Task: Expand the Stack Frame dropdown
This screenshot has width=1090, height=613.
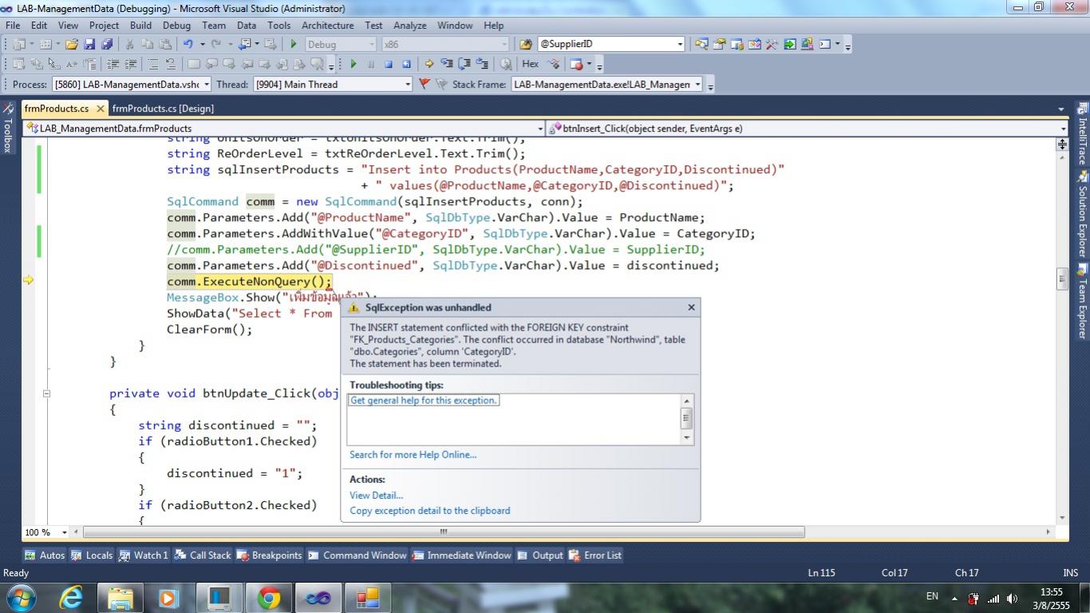Action: tap(697, 84)
